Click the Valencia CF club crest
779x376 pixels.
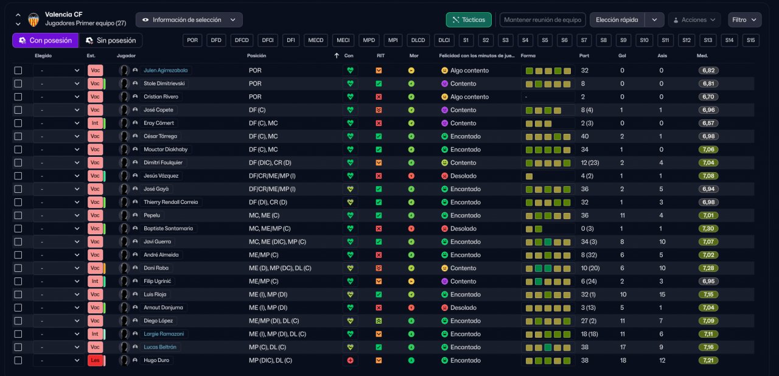coord(33,19)
